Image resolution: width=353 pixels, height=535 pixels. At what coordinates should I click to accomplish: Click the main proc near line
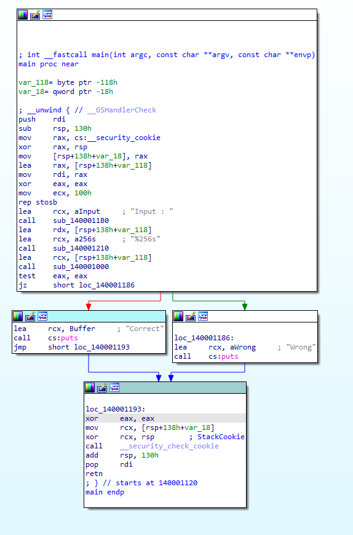[x=49, y=64]
